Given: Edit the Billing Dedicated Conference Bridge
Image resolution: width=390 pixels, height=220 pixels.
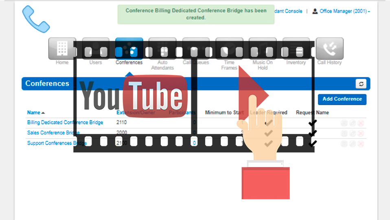Looking at the screenshot, I should point(353,123).
